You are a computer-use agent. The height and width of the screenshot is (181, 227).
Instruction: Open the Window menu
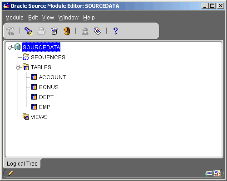(69, 18)
